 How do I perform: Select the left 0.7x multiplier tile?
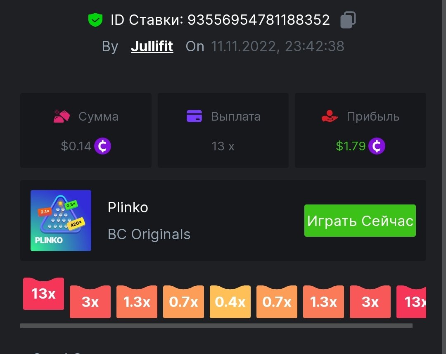(x=183, y=302)
